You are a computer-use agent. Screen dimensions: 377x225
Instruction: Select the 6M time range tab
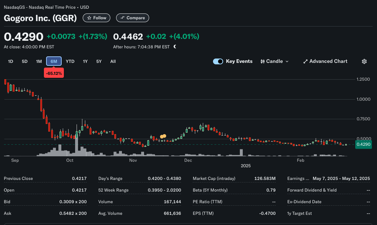pyautogui.click(x=54, y=61)
